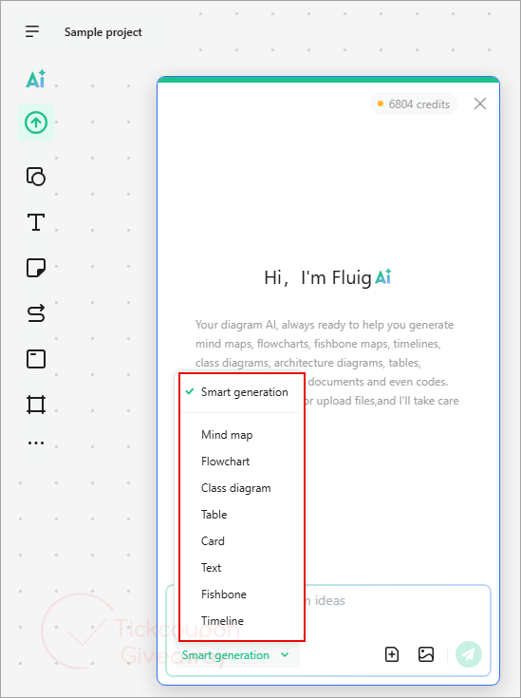
Task: Choose the checked Smart generation option
Action: [x=242, y=392]
